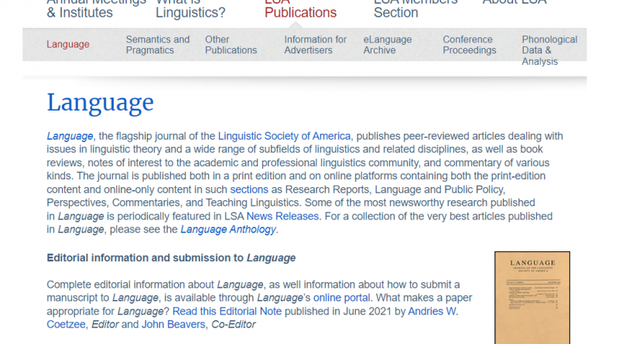Screen dimensions: 619x344
Task: Open Phonological Data & Analysis page
Action: tap(549, 50)
